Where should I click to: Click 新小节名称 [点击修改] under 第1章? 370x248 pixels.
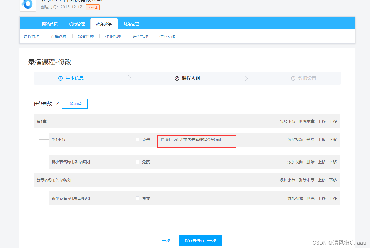[71, 162]
